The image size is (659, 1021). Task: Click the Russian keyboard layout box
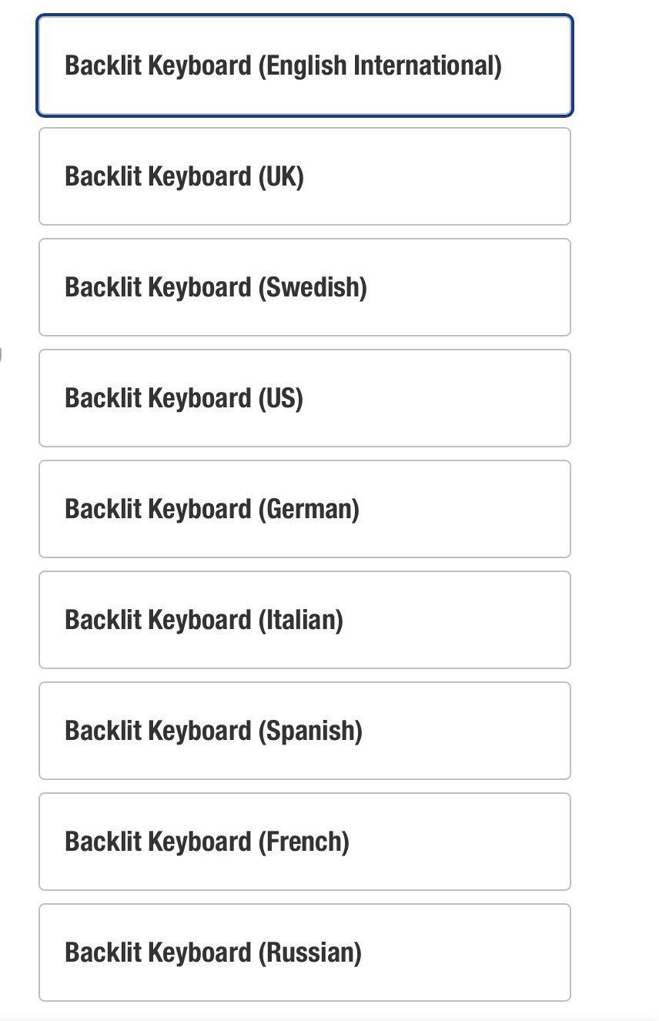pyautogui.click(x=305, y=952)
